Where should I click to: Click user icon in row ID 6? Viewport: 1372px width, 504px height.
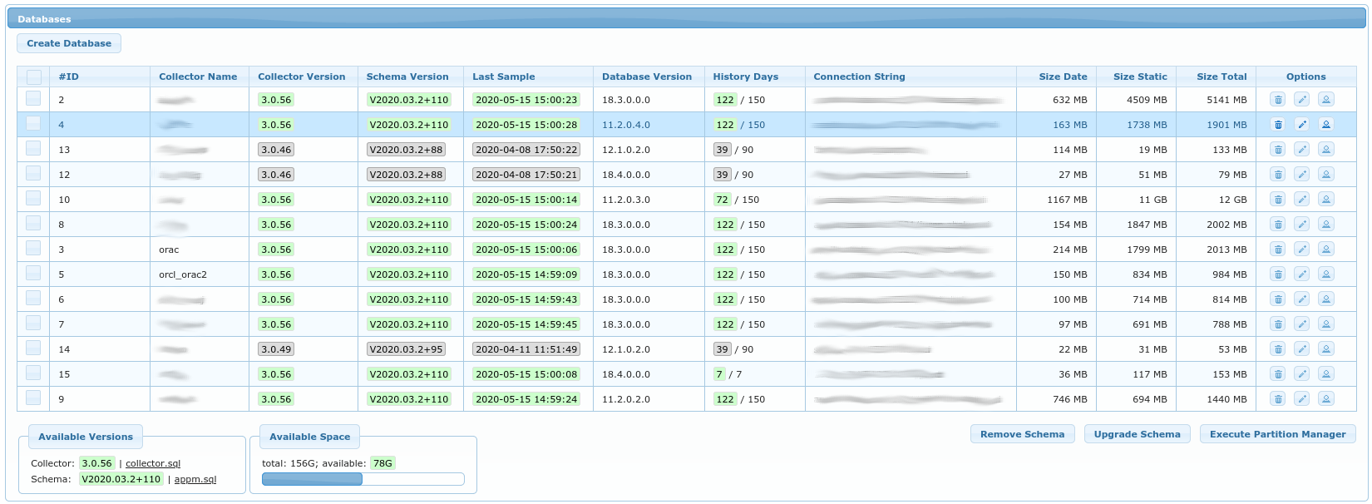pos(1326,299)
